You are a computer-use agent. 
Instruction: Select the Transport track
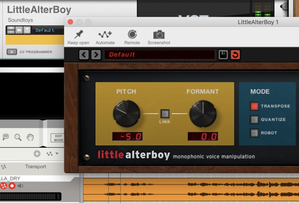tap(36, 167)
